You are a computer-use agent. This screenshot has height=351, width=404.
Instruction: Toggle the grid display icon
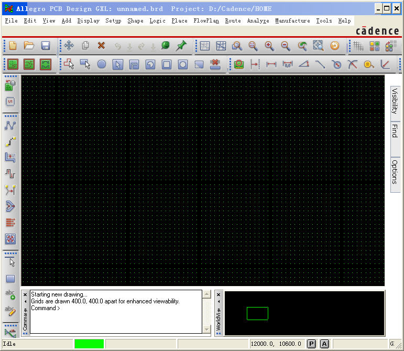358,46
